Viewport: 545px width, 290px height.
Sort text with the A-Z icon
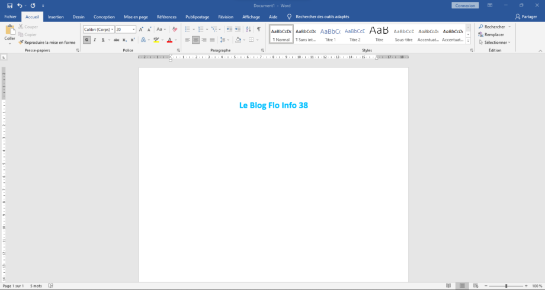pos(248,30)
